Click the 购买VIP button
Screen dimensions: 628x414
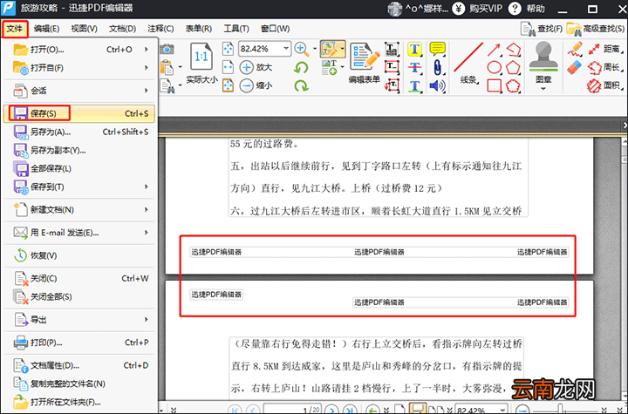(x=477, y=9)
